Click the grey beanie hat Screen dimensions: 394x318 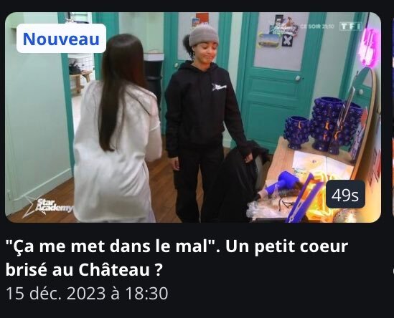tap(204, 35)
